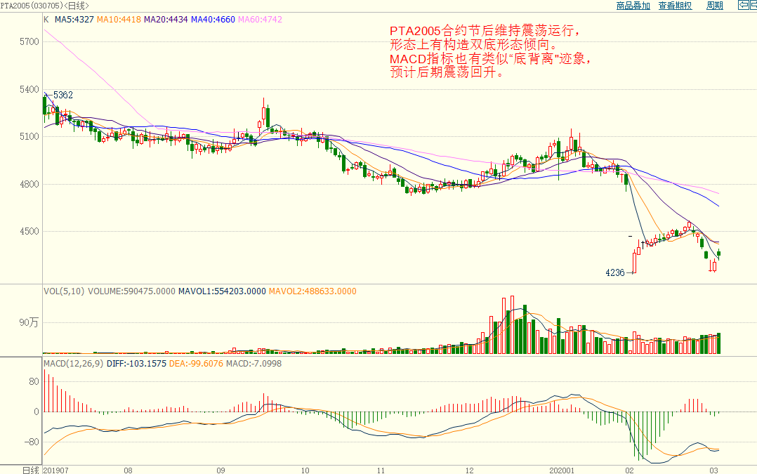The width and height of the screenshot is (757, 474).
Task: Select the MA5:4327 indicator label
Action: click(x=74, y=20)
